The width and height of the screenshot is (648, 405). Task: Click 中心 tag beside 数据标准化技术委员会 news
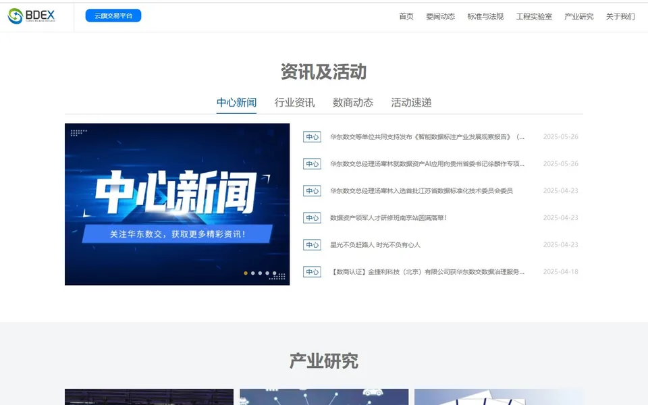coord(312,191)
